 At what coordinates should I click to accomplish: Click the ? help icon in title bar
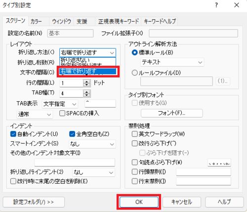coord(216,5)
